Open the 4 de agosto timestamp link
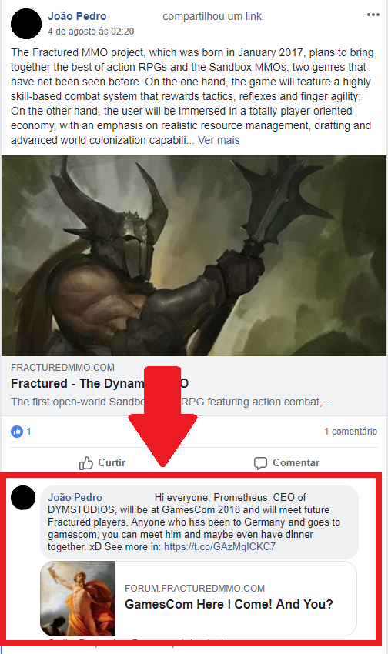This screenshot has width=388, height=654. point(91,32)
